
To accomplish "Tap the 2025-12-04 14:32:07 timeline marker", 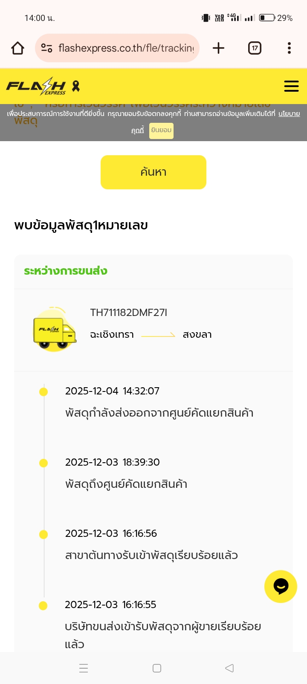I will pos(43,392).
